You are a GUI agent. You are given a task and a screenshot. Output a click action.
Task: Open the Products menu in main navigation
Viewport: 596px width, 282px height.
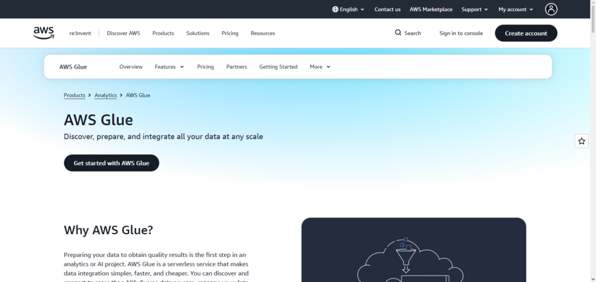pos(163,33)
